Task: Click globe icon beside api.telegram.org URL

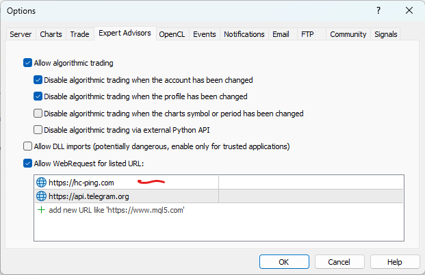Action: tap(41, 196)
